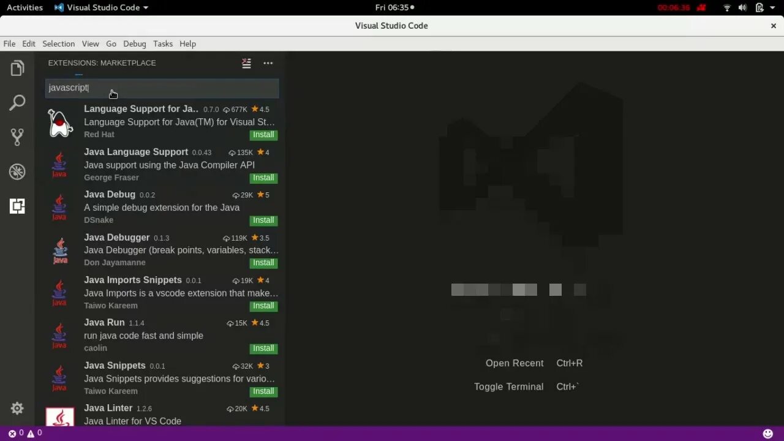Click Toggle Terminal shortcut text

(x=508, y=386)
